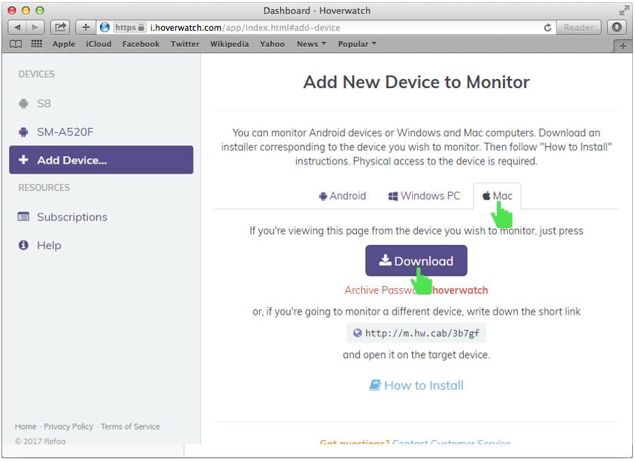Open the Apple bookmark
This screenshot has height=461, width=635.
tap(64, 44)
